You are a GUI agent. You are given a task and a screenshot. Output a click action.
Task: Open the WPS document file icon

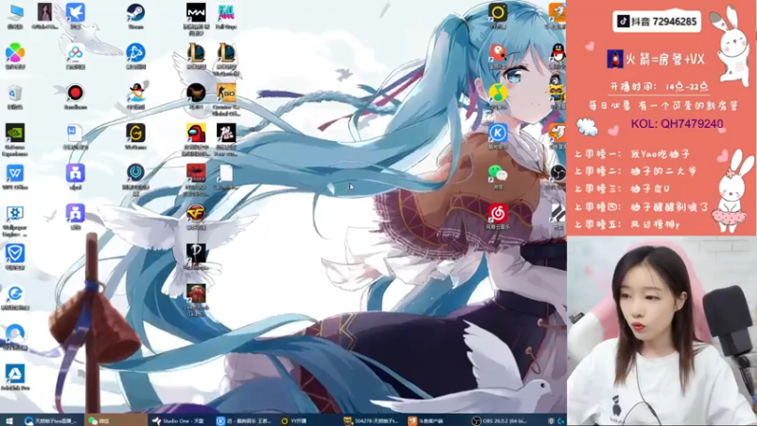pyautogui.click(x=76, y=133)
